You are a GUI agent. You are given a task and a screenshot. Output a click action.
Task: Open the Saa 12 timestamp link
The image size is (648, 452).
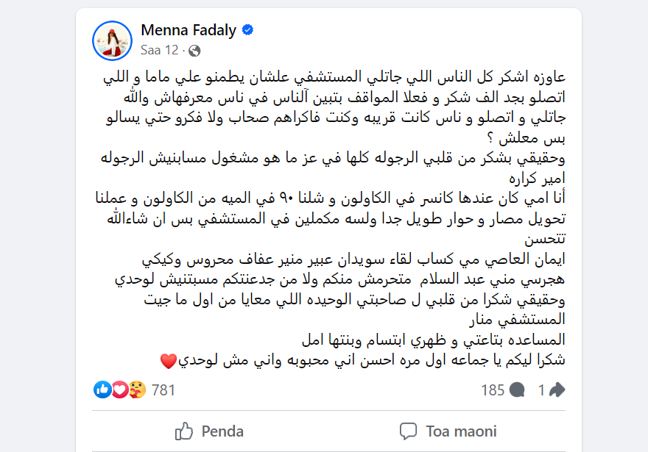[x=160, y=51]
